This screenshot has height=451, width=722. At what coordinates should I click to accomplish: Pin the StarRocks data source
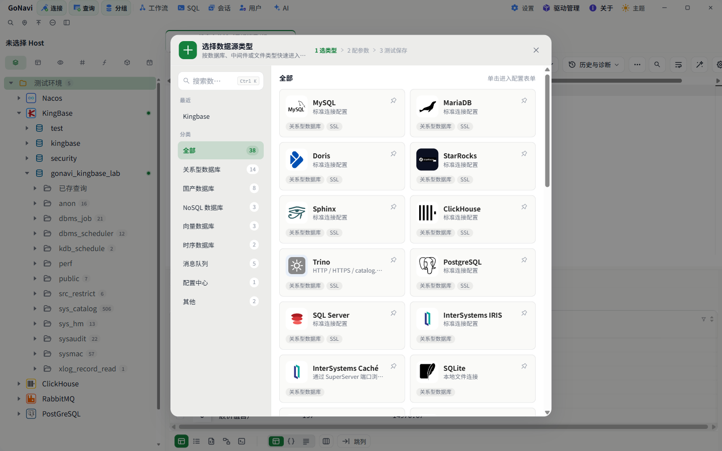point(524,154)
